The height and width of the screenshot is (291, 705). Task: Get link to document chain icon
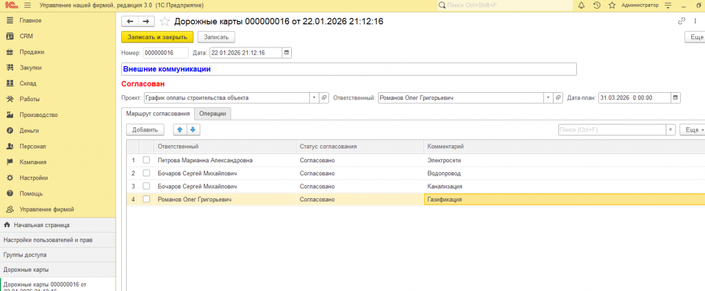coord(682,21)
